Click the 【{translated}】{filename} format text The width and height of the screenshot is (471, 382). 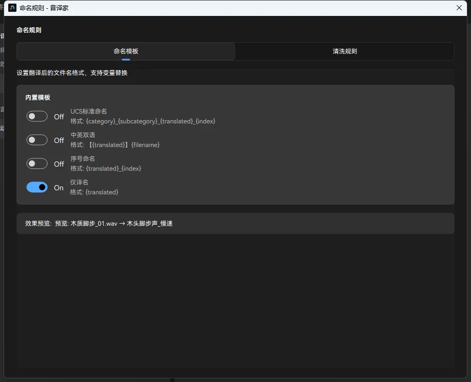pyautogui.click(x=122, y=145)
